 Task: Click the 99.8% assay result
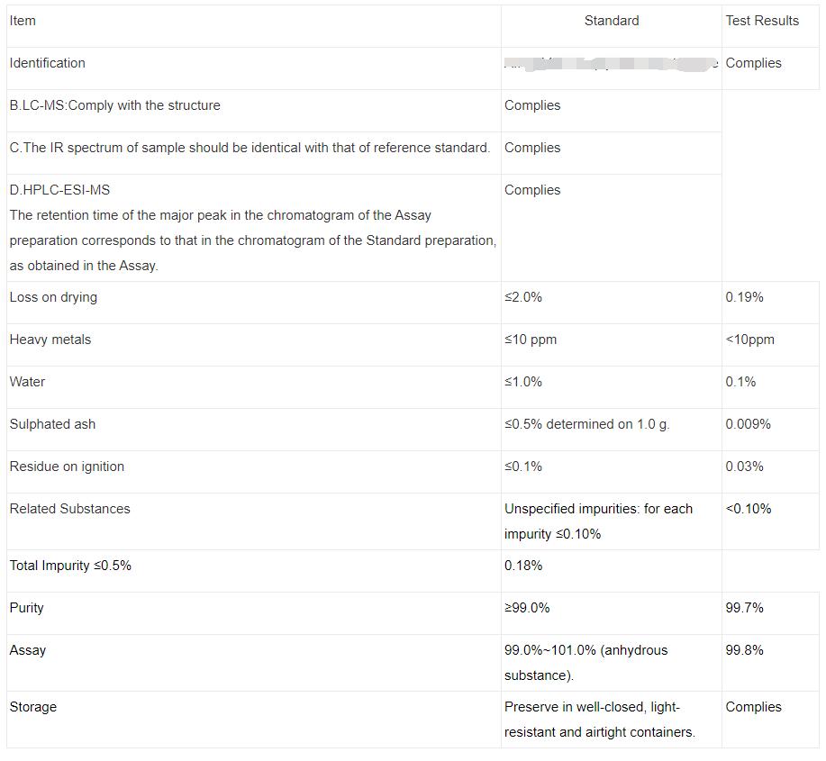tap(744, 650)
